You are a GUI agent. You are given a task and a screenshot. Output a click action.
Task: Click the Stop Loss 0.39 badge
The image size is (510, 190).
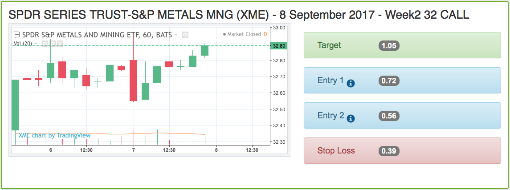click(x=389, y=151)
